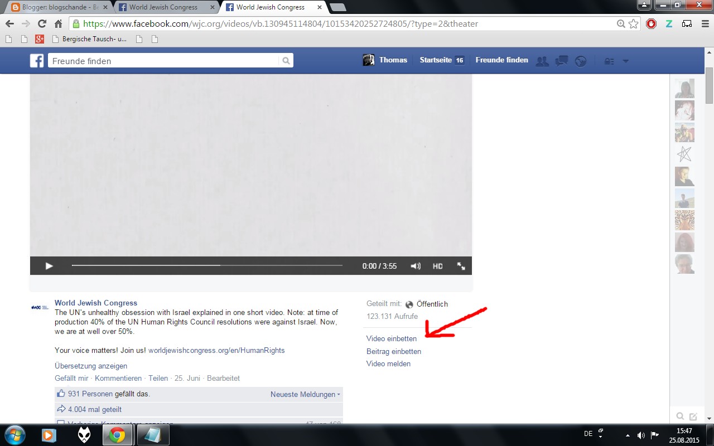This screenshot has width=714, height=446.
Task: Click chat sidebar search icon
Action: [x=680, y=416]
